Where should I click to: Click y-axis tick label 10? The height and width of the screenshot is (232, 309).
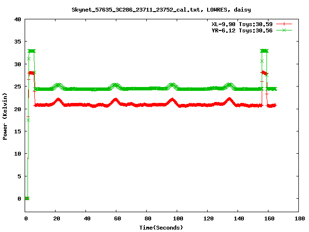(x=17, y=154)
